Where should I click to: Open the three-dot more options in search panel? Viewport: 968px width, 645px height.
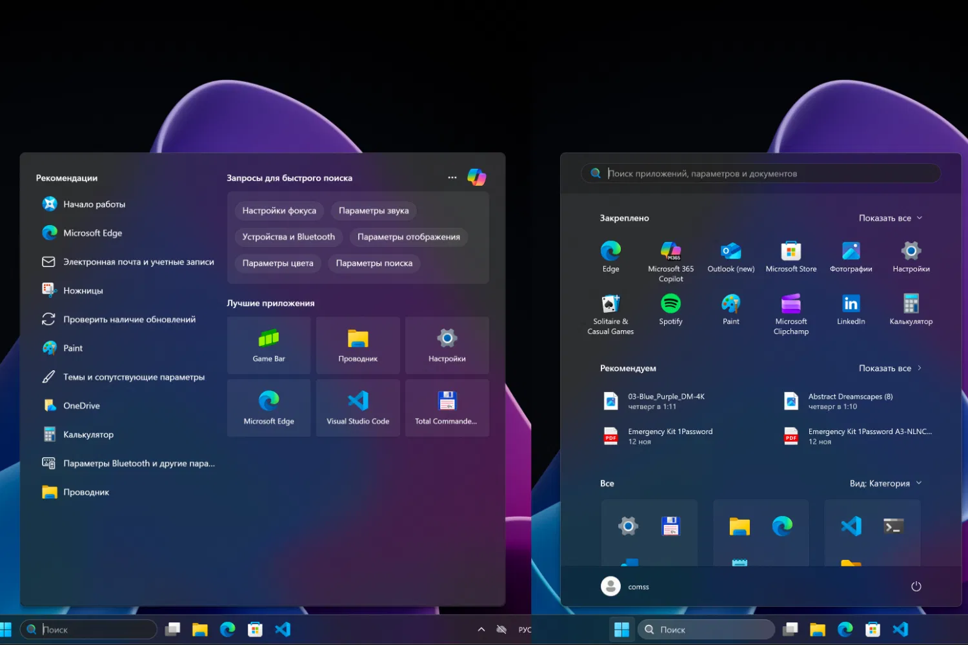coord(452,177)
